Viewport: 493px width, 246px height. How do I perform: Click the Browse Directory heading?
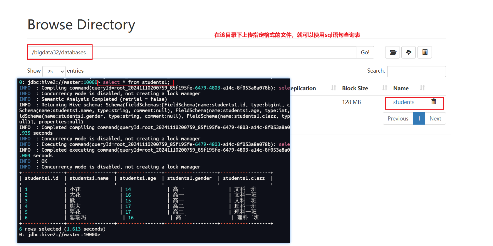click(x=81, y=25)
